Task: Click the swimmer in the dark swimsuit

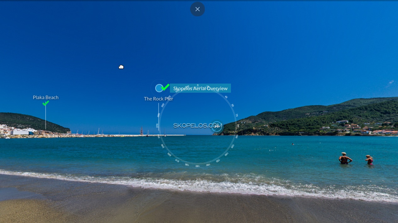Action: 345,158
